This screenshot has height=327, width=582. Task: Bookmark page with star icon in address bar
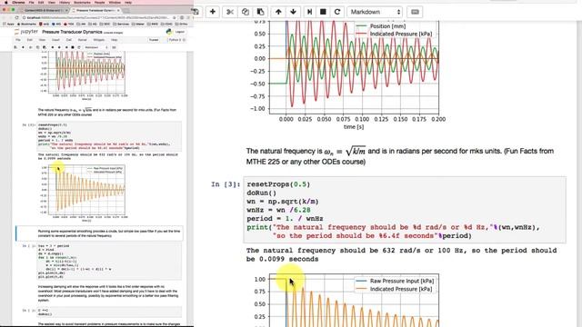click(x=175, y=17)
